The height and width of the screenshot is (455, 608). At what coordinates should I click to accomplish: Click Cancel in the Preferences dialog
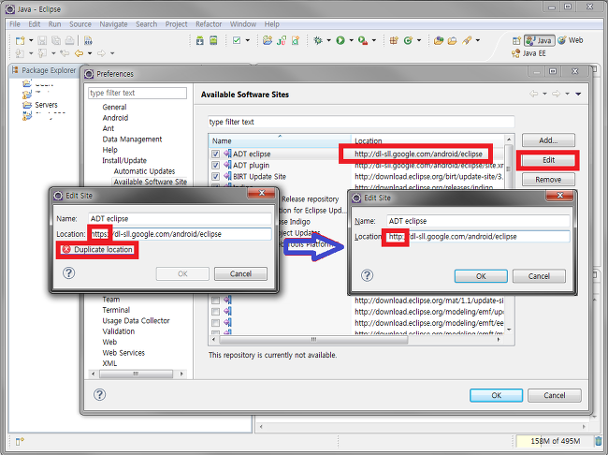(554, 395)
